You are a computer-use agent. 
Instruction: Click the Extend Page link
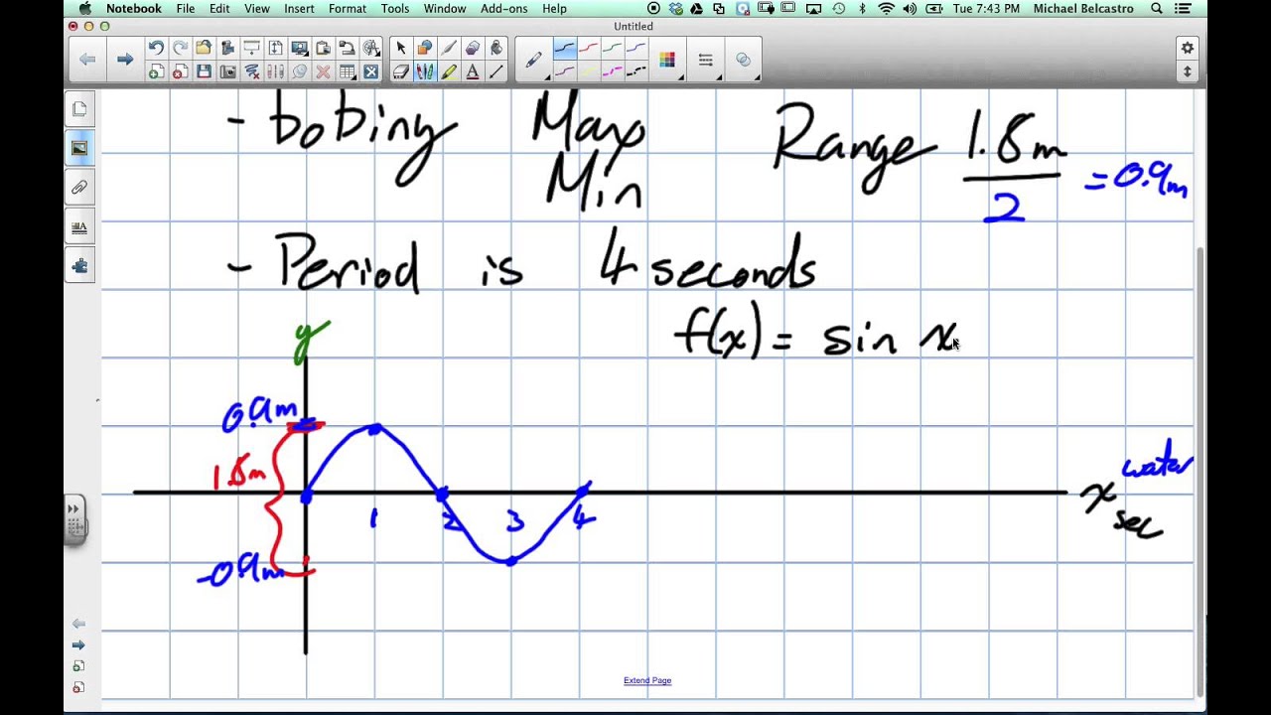(x=647, y=680)
